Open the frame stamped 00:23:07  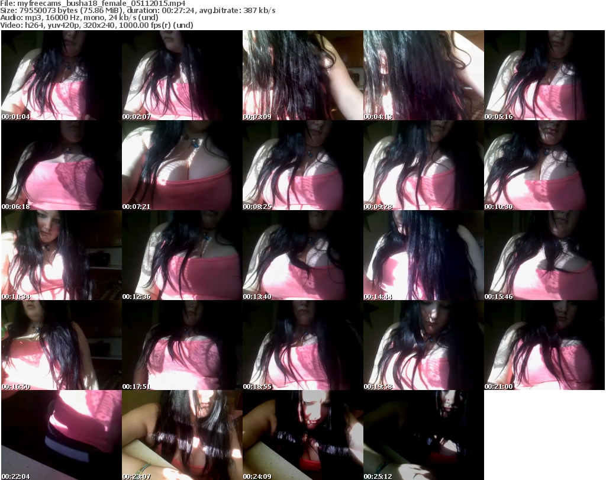coord(182,435)
